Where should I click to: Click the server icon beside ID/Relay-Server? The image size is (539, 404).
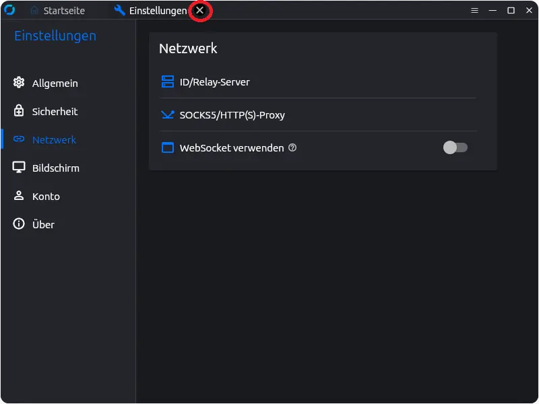pyautogui.click(x=168, y=82)
